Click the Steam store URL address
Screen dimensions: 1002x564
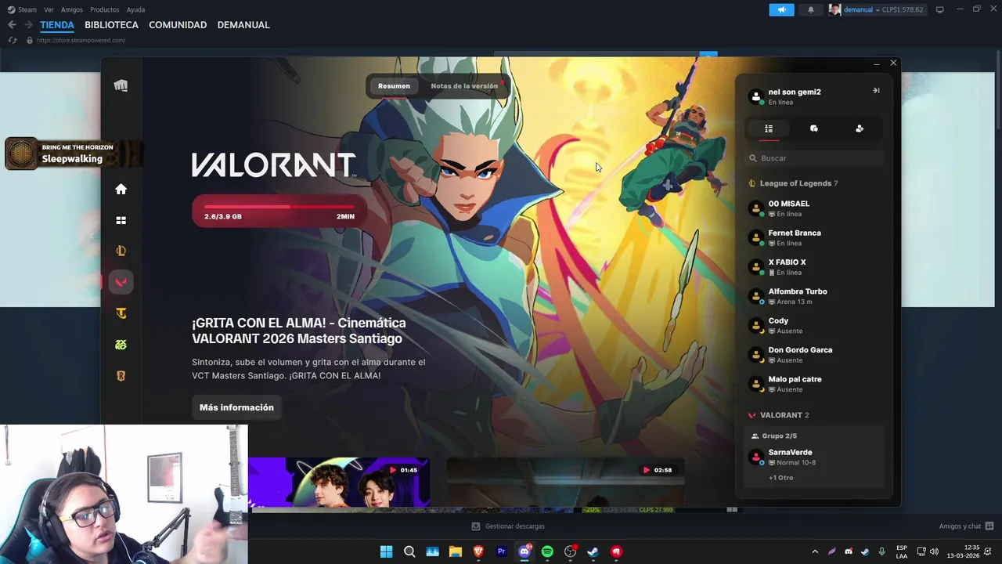81,40
